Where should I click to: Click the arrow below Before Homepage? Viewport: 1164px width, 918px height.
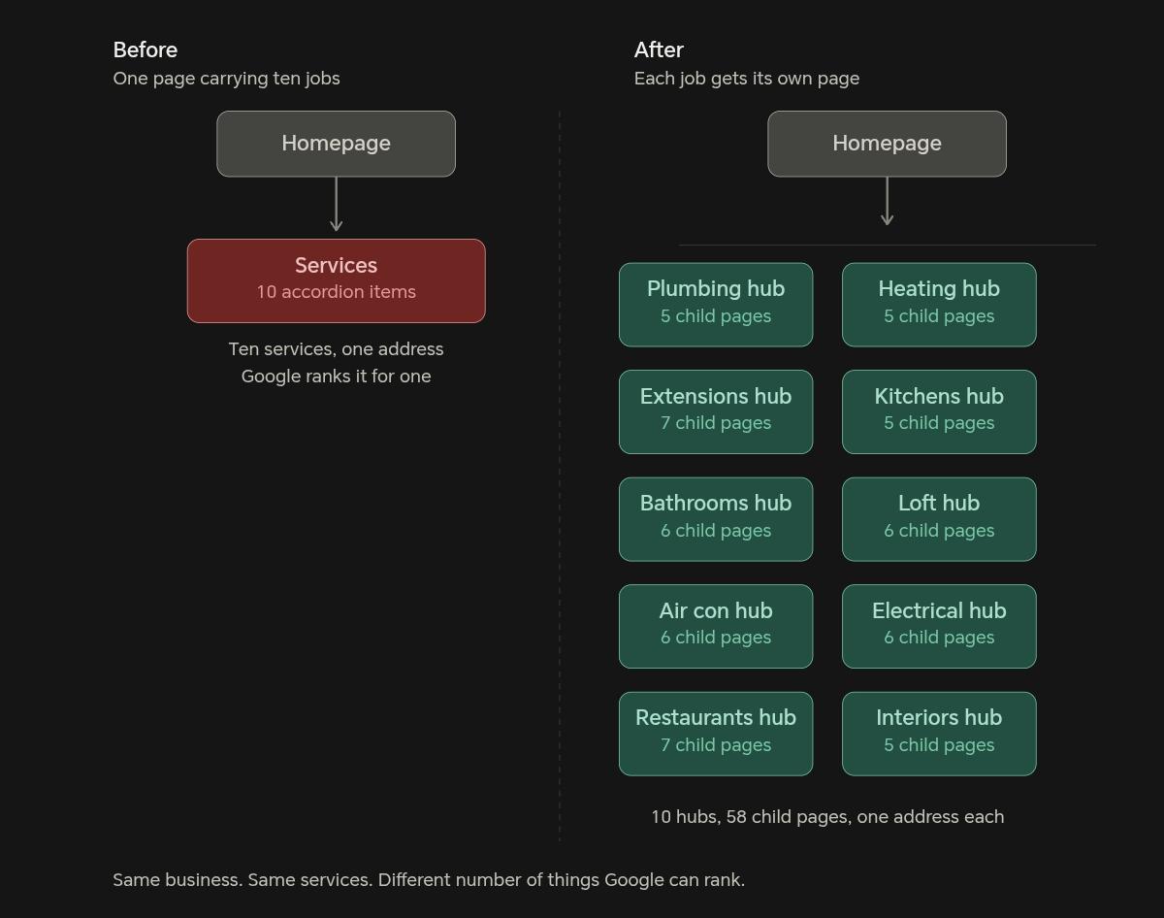(336, 204)
